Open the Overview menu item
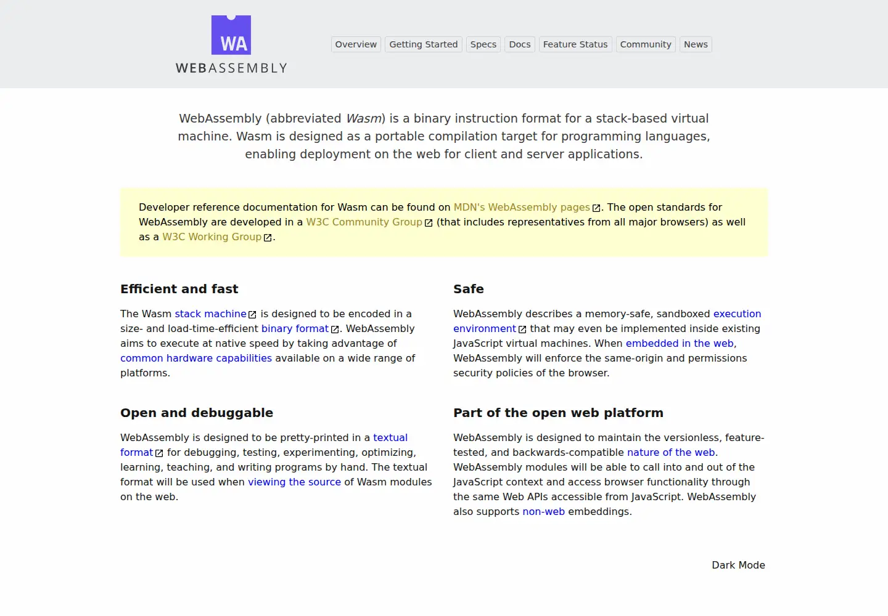The height and width of the screenshot is (616, 888). (x=356, y=44)
